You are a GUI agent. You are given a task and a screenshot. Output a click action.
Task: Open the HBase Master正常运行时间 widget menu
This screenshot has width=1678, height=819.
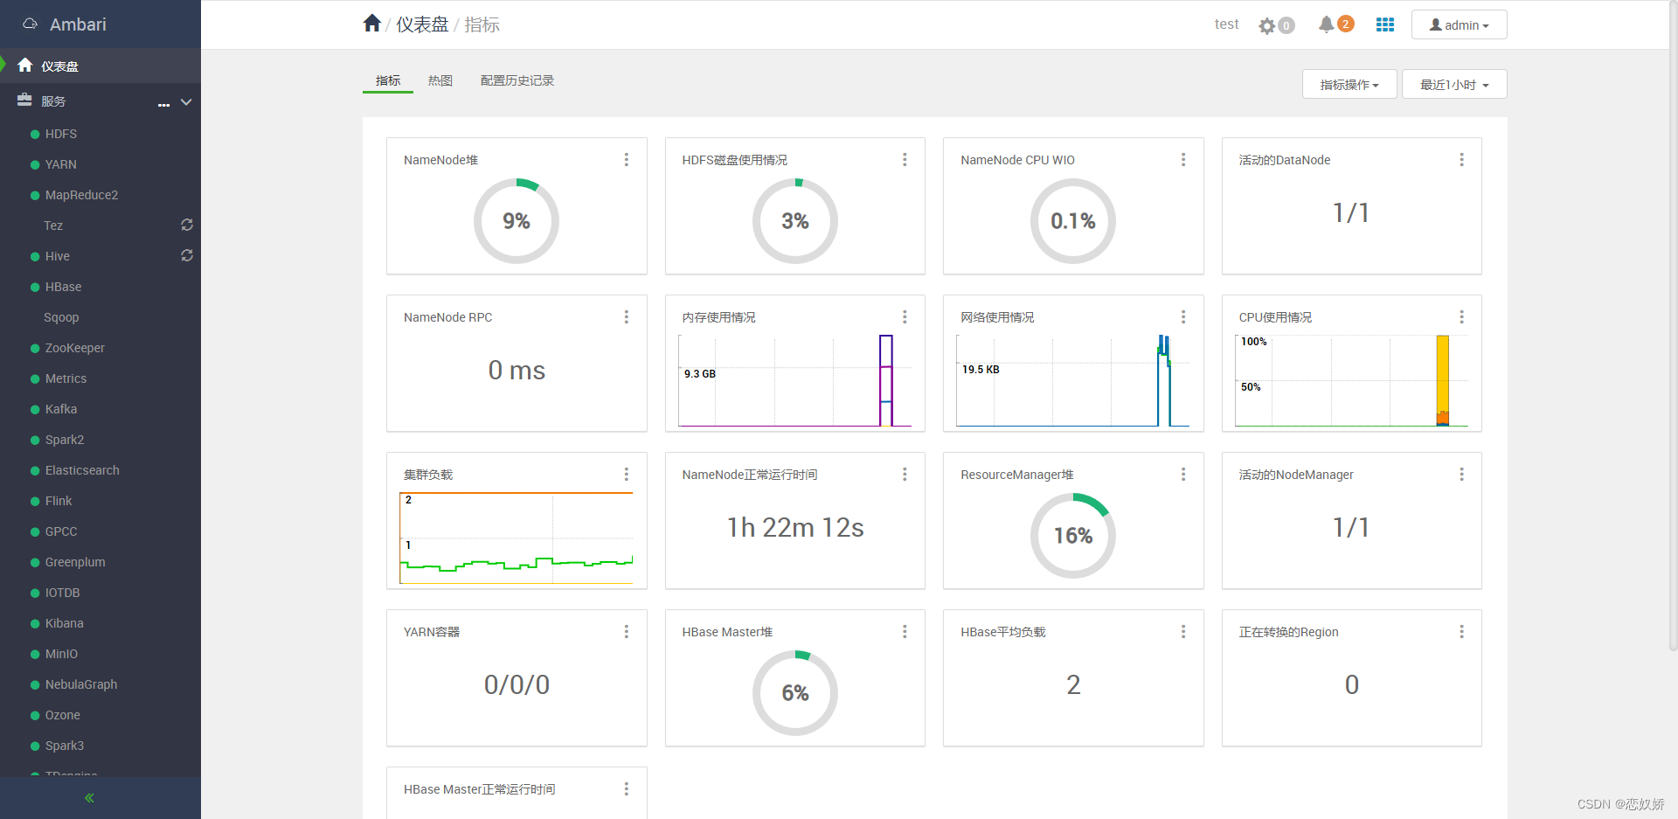626,789
